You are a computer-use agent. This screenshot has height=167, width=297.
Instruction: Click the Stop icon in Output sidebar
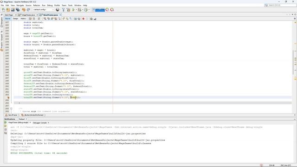pyautogui.click(x=5, y=129)
